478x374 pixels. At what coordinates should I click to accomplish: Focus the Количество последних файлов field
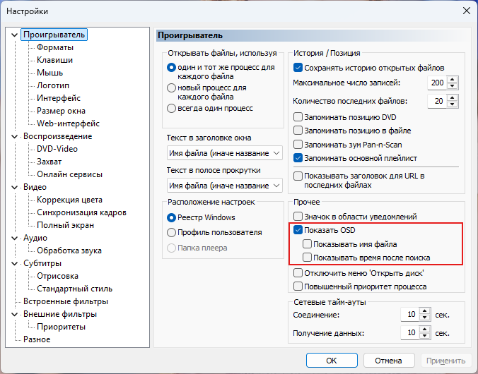[x=437, y=101]
